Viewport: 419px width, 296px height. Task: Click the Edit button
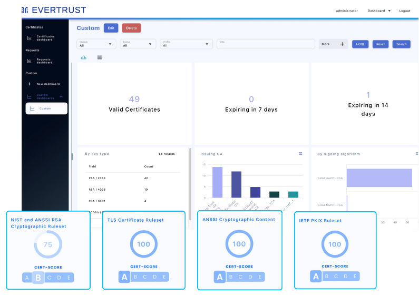pyautogui.click(x=111, y=28)
